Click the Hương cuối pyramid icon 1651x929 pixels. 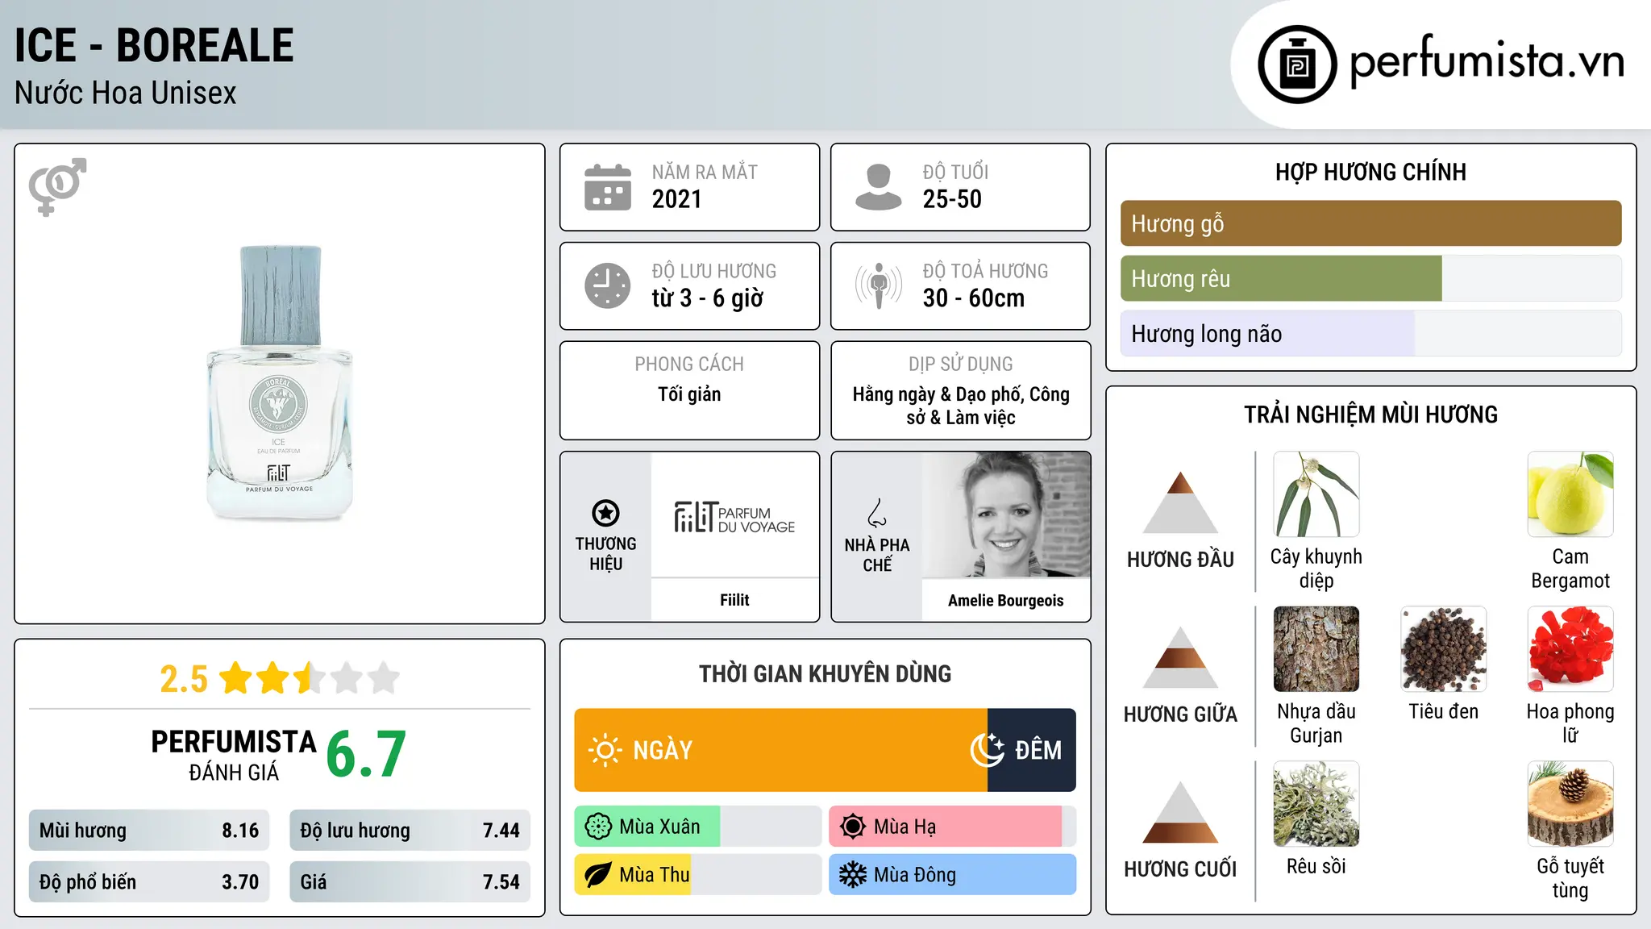[1181, 812]
